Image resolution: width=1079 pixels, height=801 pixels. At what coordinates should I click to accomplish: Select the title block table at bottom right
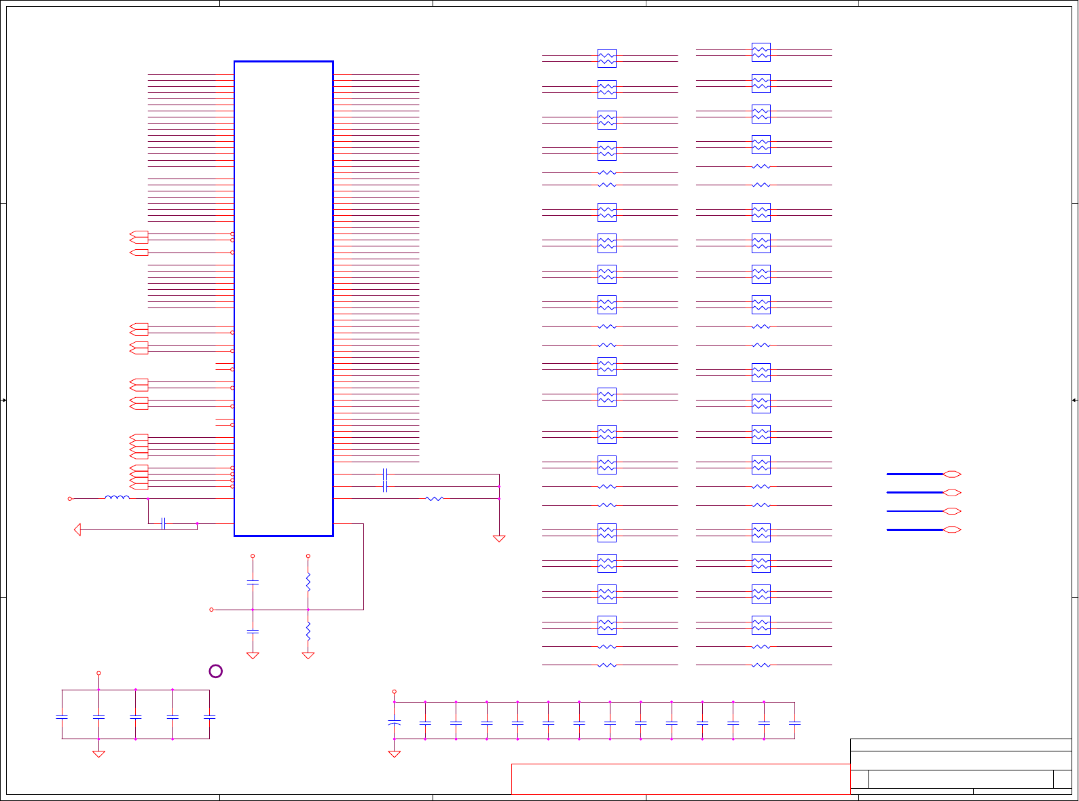pyautogui.click(x=961, y=766)
